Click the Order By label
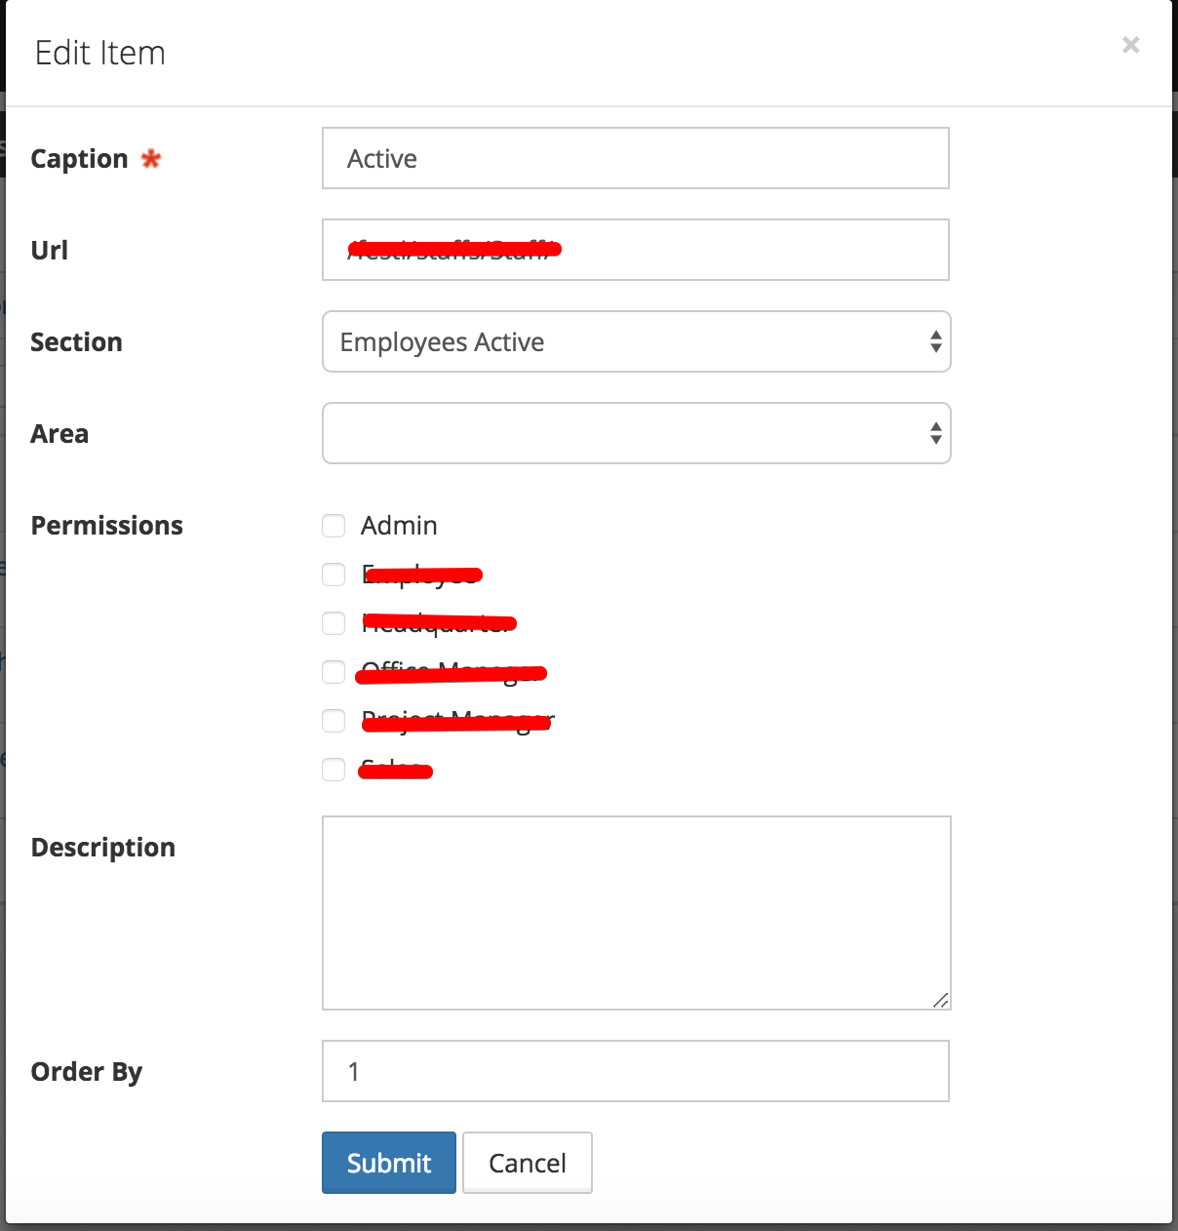 coord(87,1072)
